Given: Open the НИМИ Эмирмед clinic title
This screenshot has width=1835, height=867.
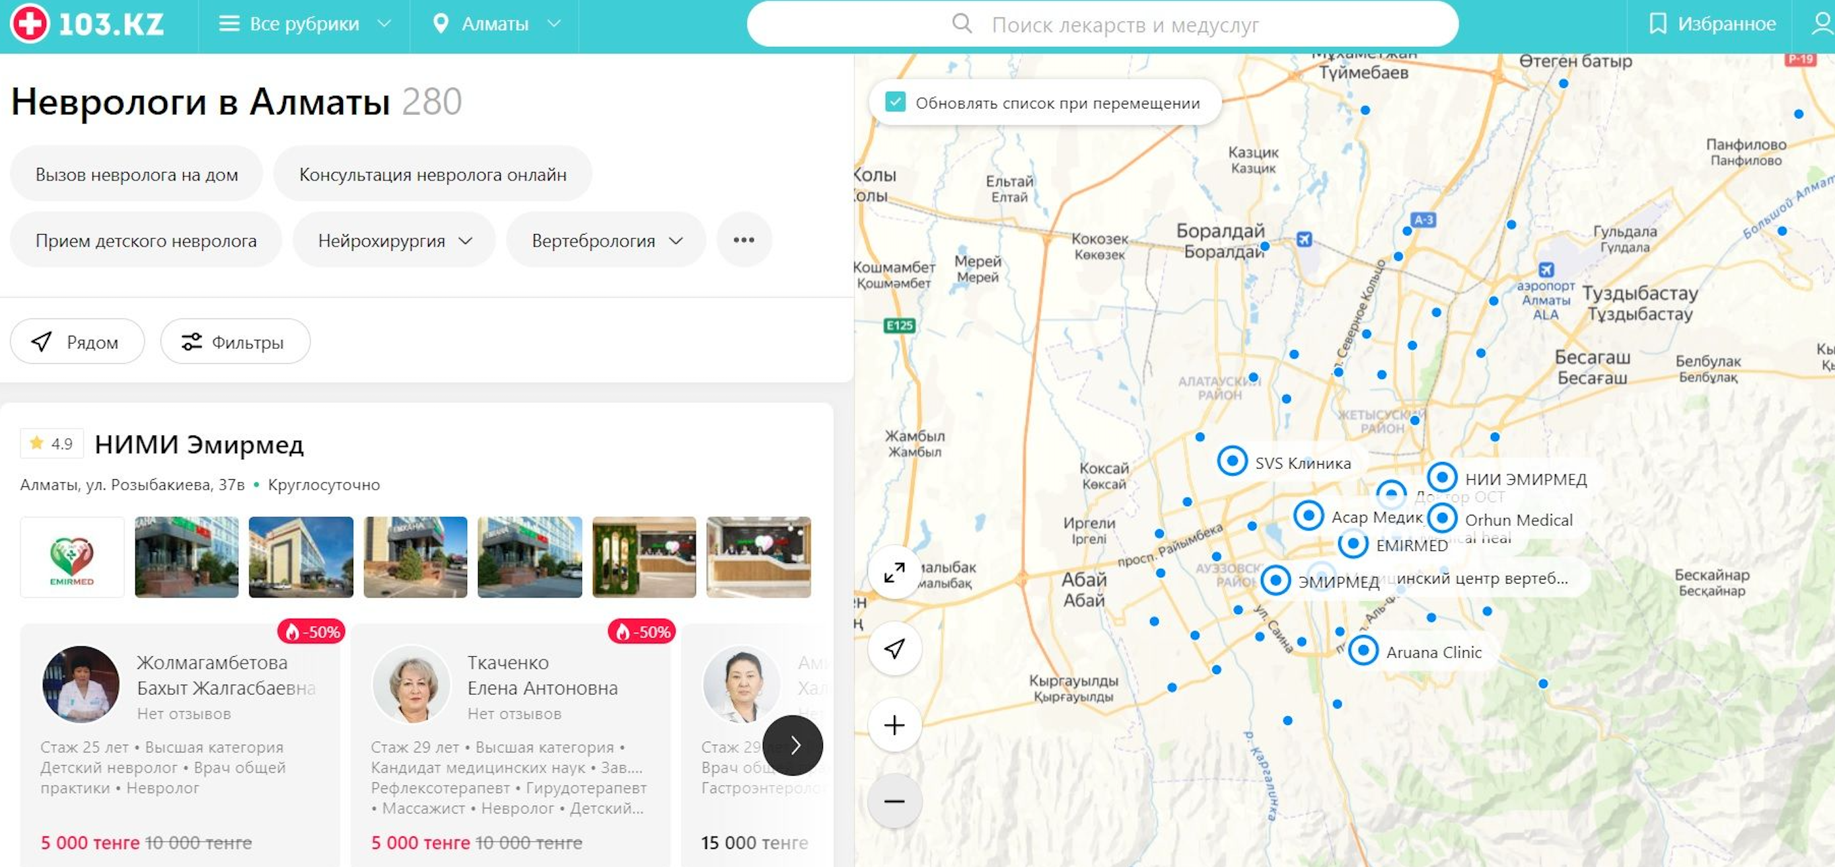Looking at the screenshot, I should coord(199,445).
